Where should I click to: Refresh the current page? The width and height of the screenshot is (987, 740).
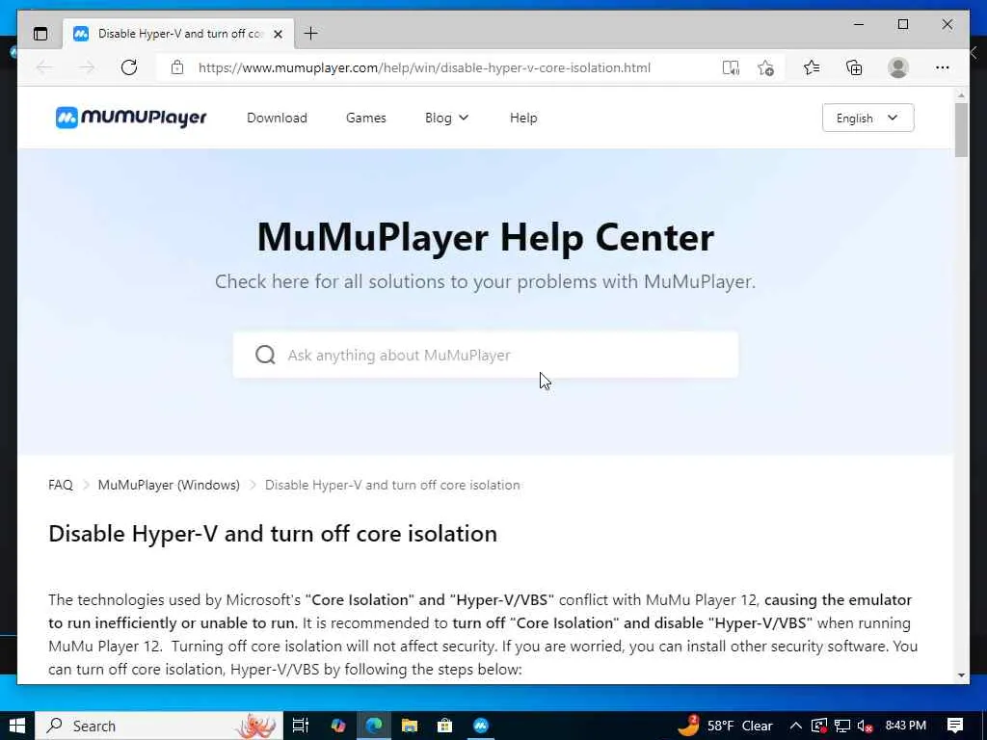129,67
